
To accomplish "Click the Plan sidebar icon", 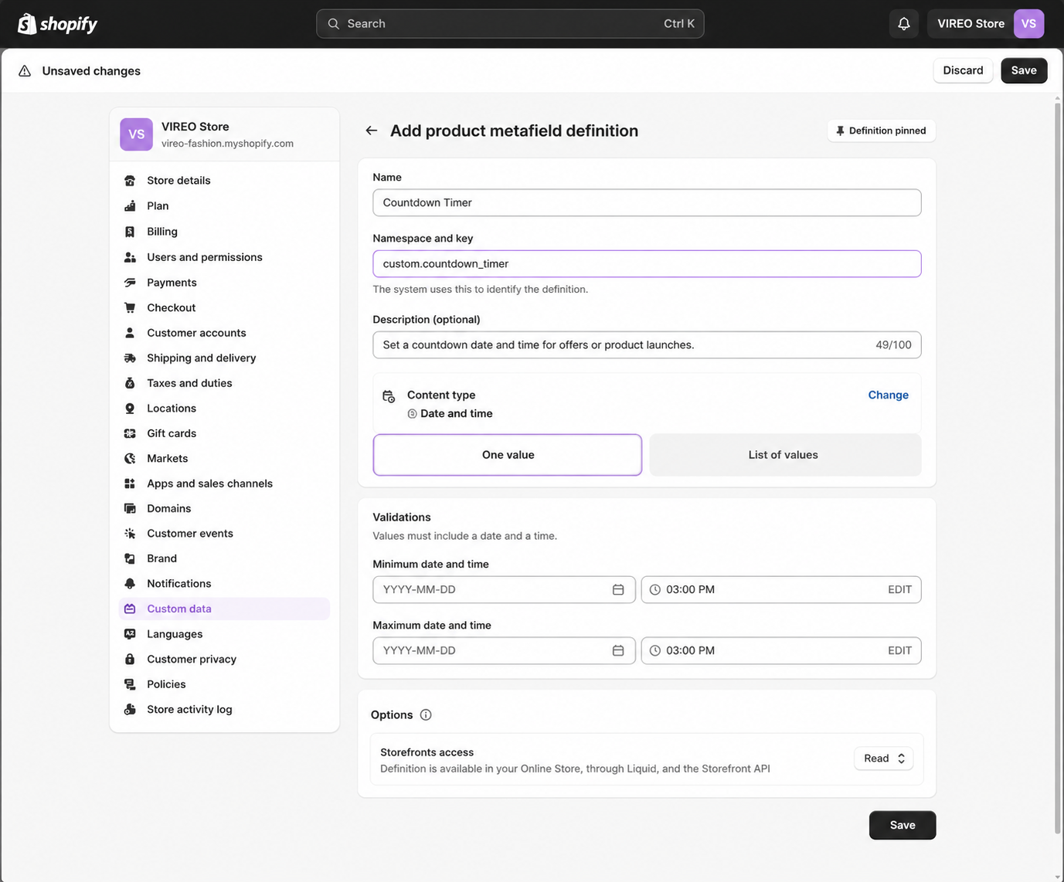I will (x=130, y=206).
